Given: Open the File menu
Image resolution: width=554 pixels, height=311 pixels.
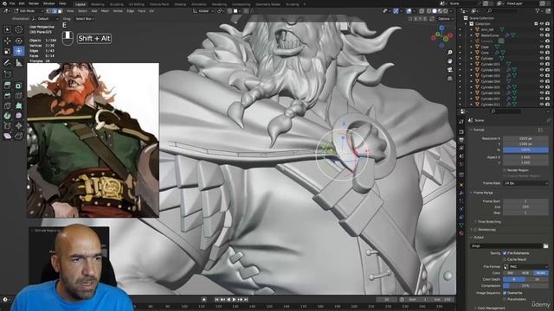Looking at the screenshot, I should tap(12, 3).
